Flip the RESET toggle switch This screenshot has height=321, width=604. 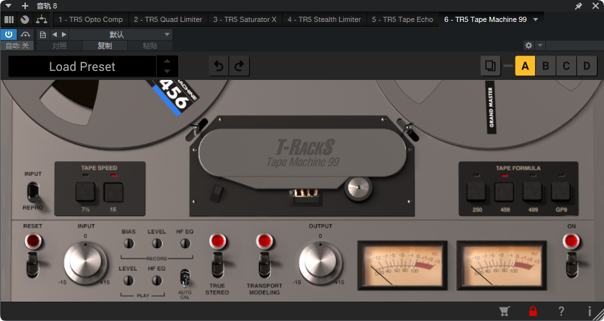click(x=33, y=264)
